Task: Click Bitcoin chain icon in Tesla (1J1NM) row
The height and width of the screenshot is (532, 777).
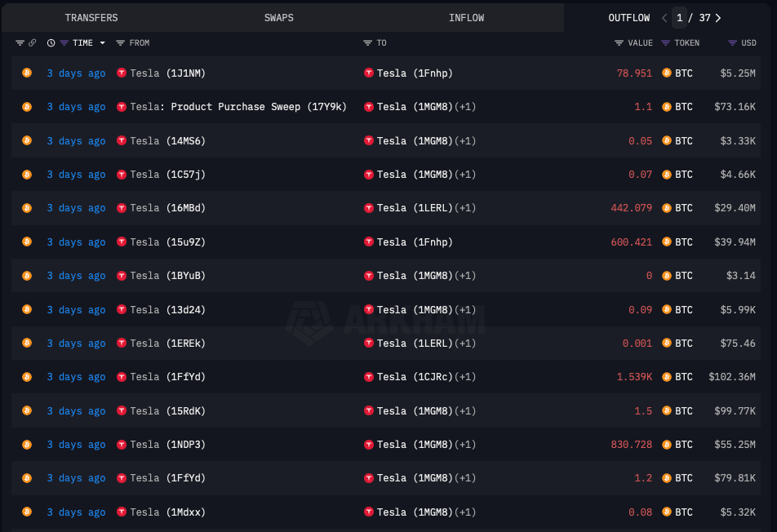Action: click(27, 73)
